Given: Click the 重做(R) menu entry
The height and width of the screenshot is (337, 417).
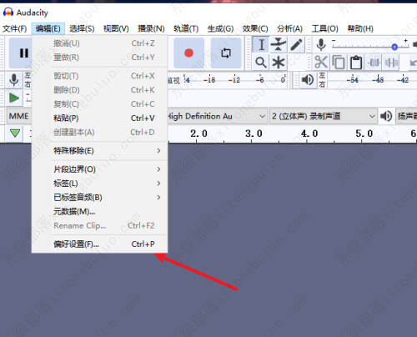Looking at the screenshot, I should click(99, 58).
